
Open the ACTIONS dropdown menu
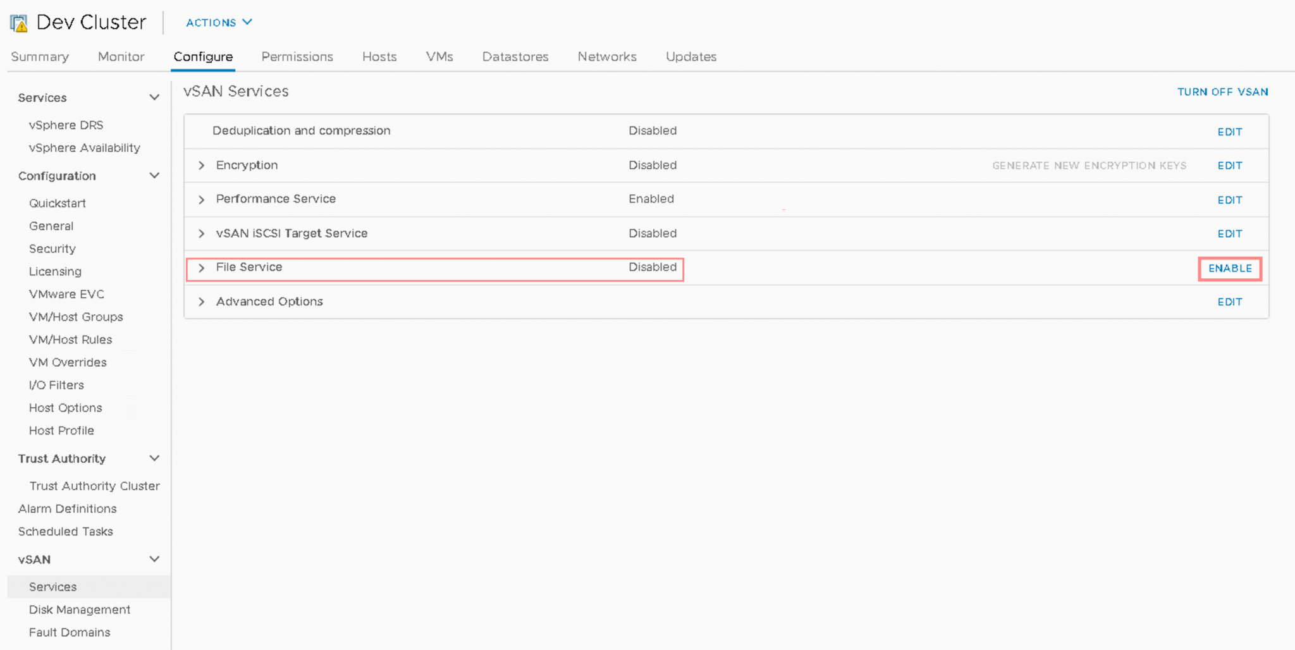point(219,23)
